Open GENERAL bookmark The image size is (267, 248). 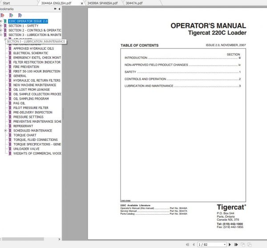pos(20,76)
